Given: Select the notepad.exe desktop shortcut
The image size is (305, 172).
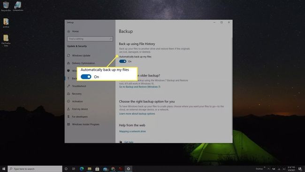Looking at the screenshot, I should [18, 6].
